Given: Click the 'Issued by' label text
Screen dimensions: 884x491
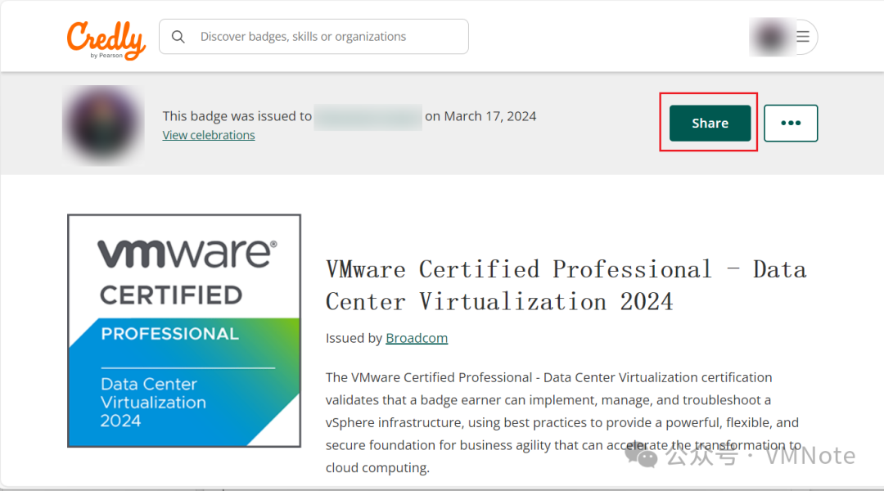Looking at the screenshot, I should tap(354, 338).
